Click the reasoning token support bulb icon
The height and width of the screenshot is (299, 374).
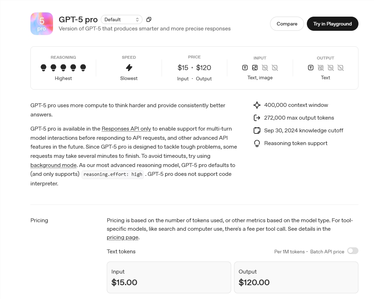257,143
